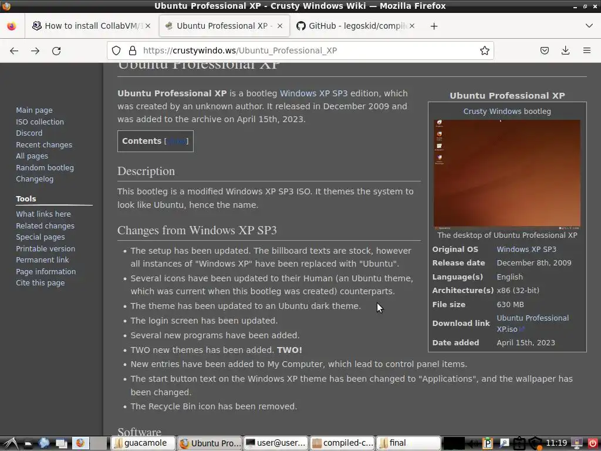Open Page information

click(46, 271)
